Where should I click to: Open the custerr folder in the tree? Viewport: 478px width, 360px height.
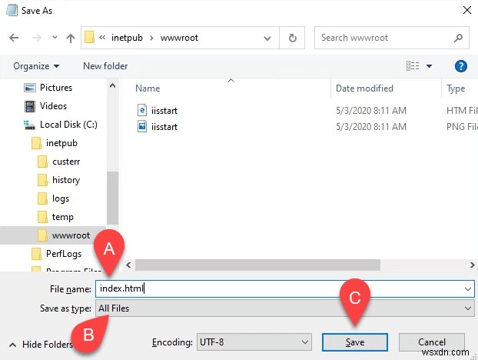(66, 162)
